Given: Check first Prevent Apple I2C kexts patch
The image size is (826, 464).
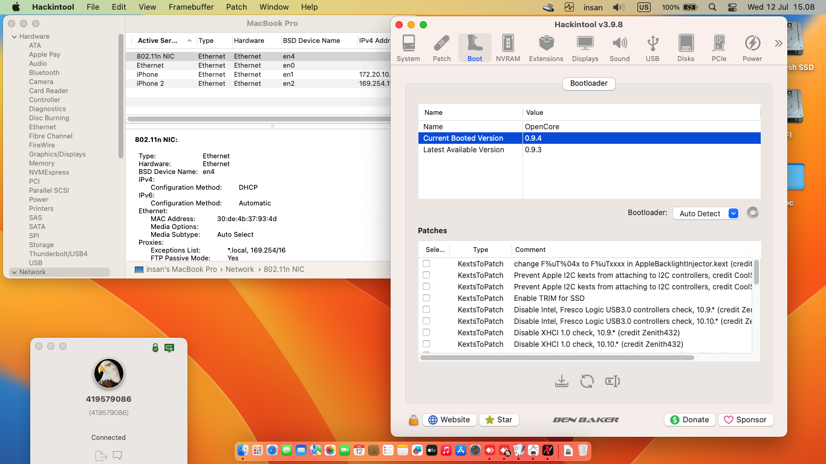Looking at the screenshot, I should (x=426, y=275).
